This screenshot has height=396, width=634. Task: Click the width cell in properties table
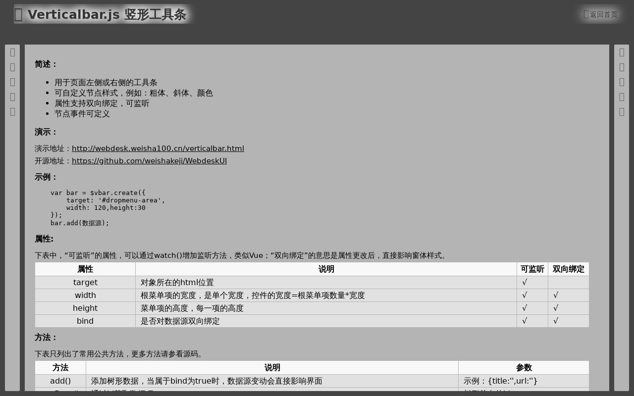click(x=85, y=296)
